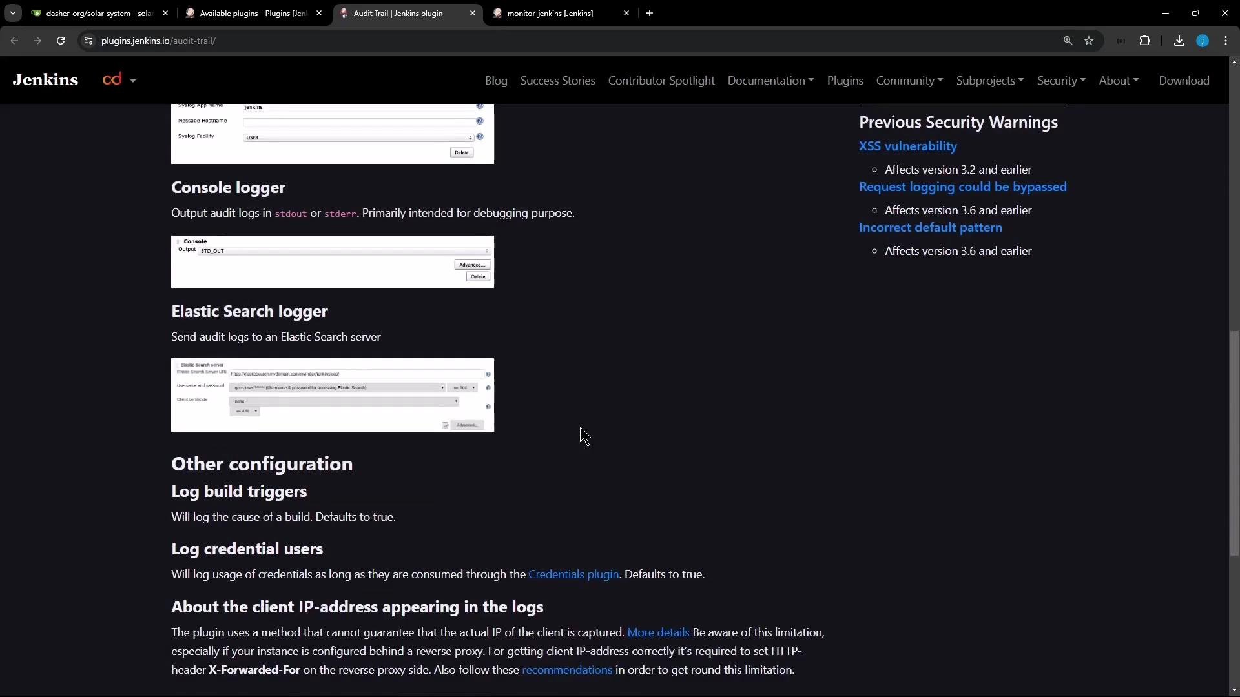Expand the Security dropdown
The width and height of the screenshot is (1240, 697).
click(x=1061, y=81)
